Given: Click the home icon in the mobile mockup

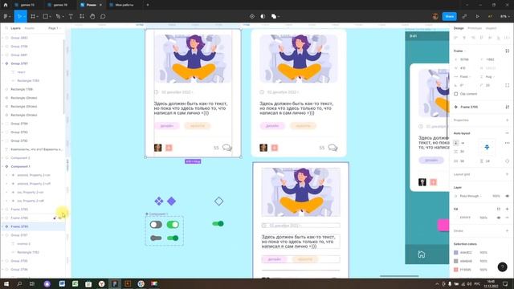Looking at the screenshot, I should click(x=421, y=254).
